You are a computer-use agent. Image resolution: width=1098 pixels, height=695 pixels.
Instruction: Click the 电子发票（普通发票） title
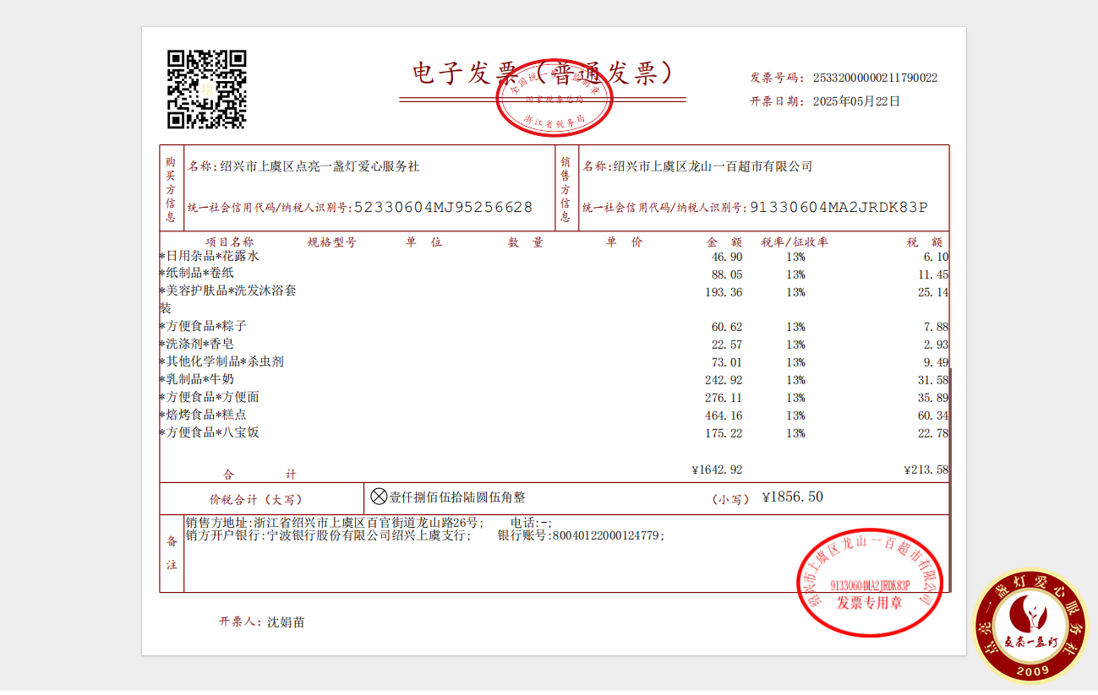(542, 74)
